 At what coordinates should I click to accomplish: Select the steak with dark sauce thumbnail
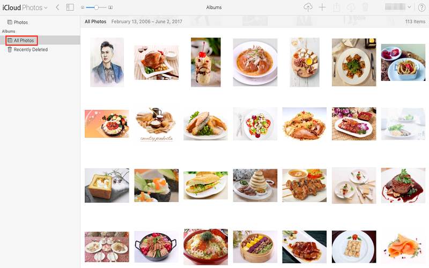[403, 185]
